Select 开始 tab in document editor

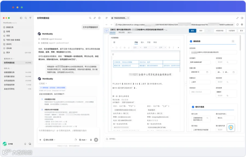coord(136,42)
